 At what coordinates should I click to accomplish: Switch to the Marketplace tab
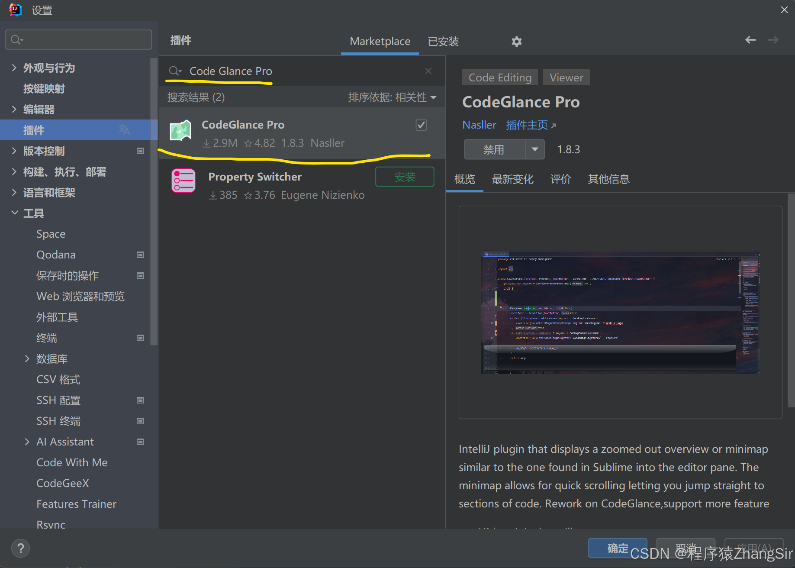click(x=380, y=42)
